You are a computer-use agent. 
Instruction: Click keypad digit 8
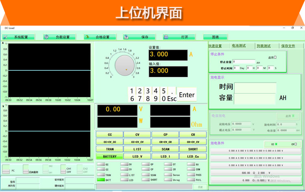click(x=148, y=98)
